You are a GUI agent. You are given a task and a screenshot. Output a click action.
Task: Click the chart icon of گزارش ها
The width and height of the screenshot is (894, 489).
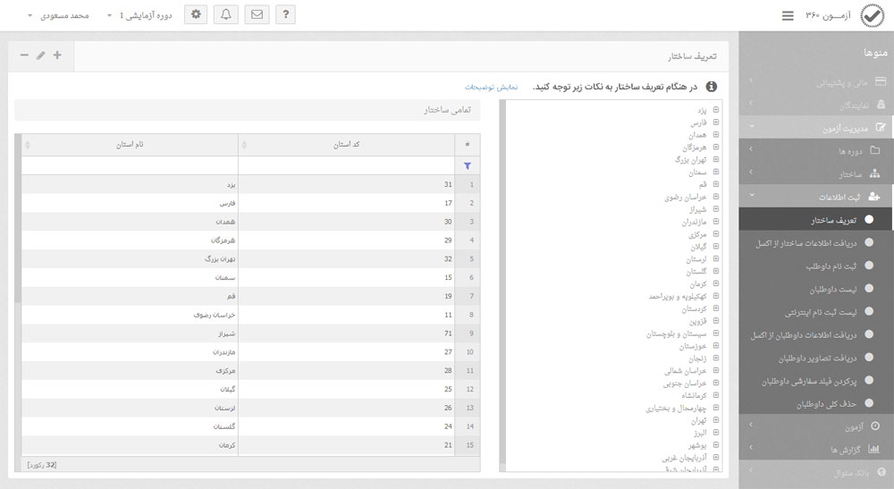click(873, 449)
